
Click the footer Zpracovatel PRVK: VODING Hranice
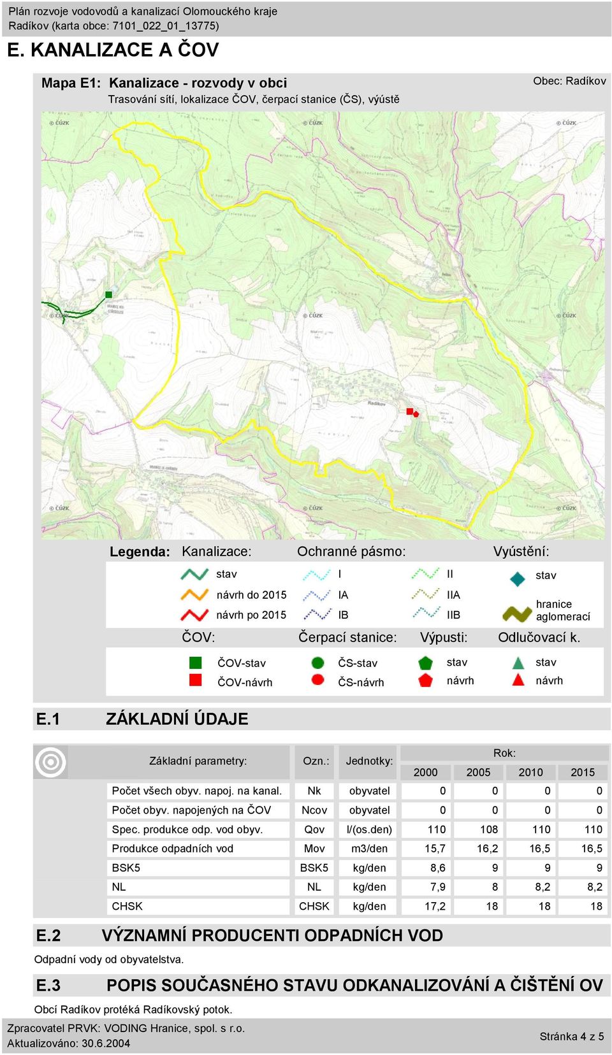coord(126,1028)
